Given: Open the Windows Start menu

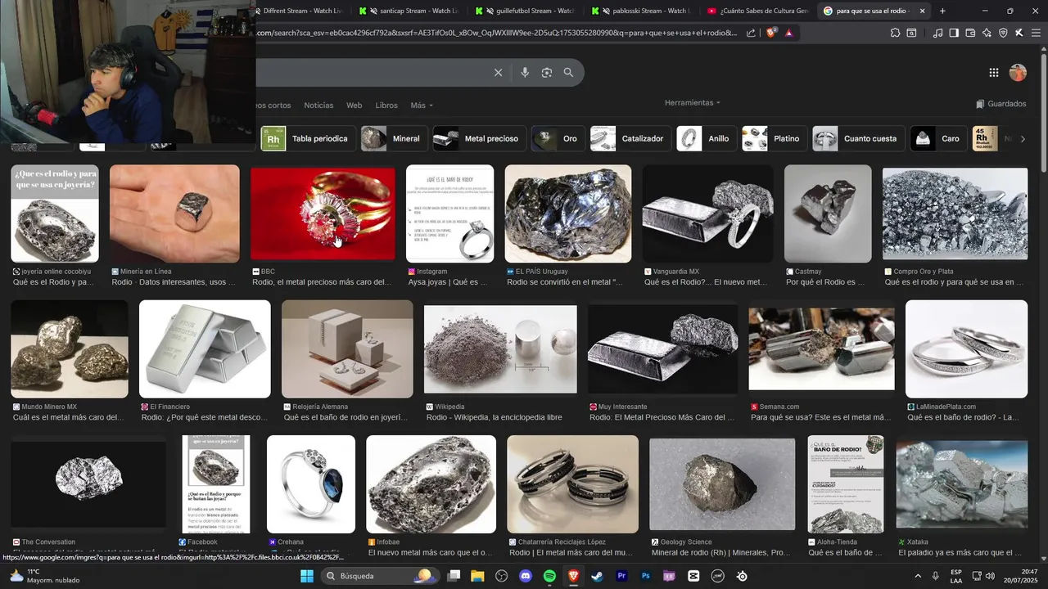Looking at the screenshot, I should (x=306, y=576).
